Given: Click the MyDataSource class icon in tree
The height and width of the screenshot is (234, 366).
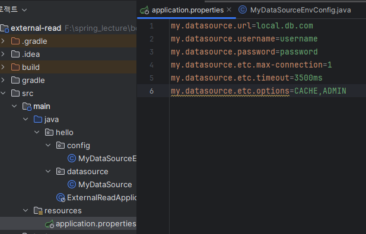Looking at the screenshot, I should 72,184.
